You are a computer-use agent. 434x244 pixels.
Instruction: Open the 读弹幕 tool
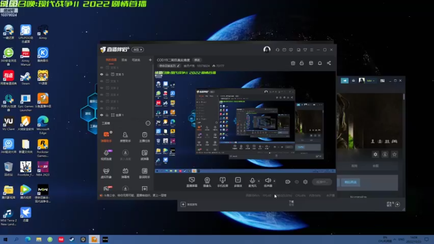[144, 155]
